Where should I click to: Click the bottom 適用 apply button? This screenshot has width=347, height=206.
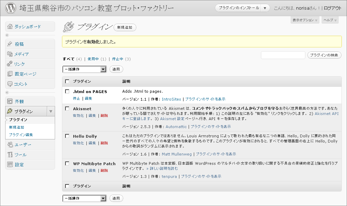116,198
